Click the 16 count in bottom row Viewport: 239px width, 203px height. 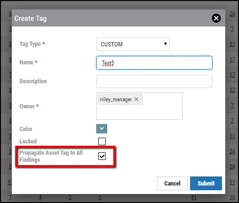pos(232,197)
